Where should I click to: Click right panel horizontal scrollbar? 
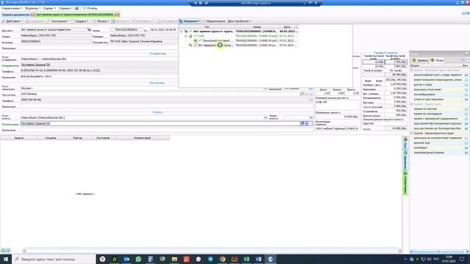pos(439,252)
